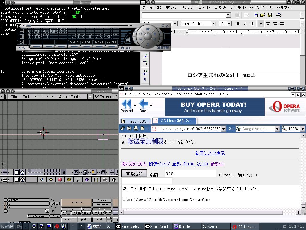Click the 名前 name input field
Viewport: 306px width, 230px height.
(x=190, y=174)
